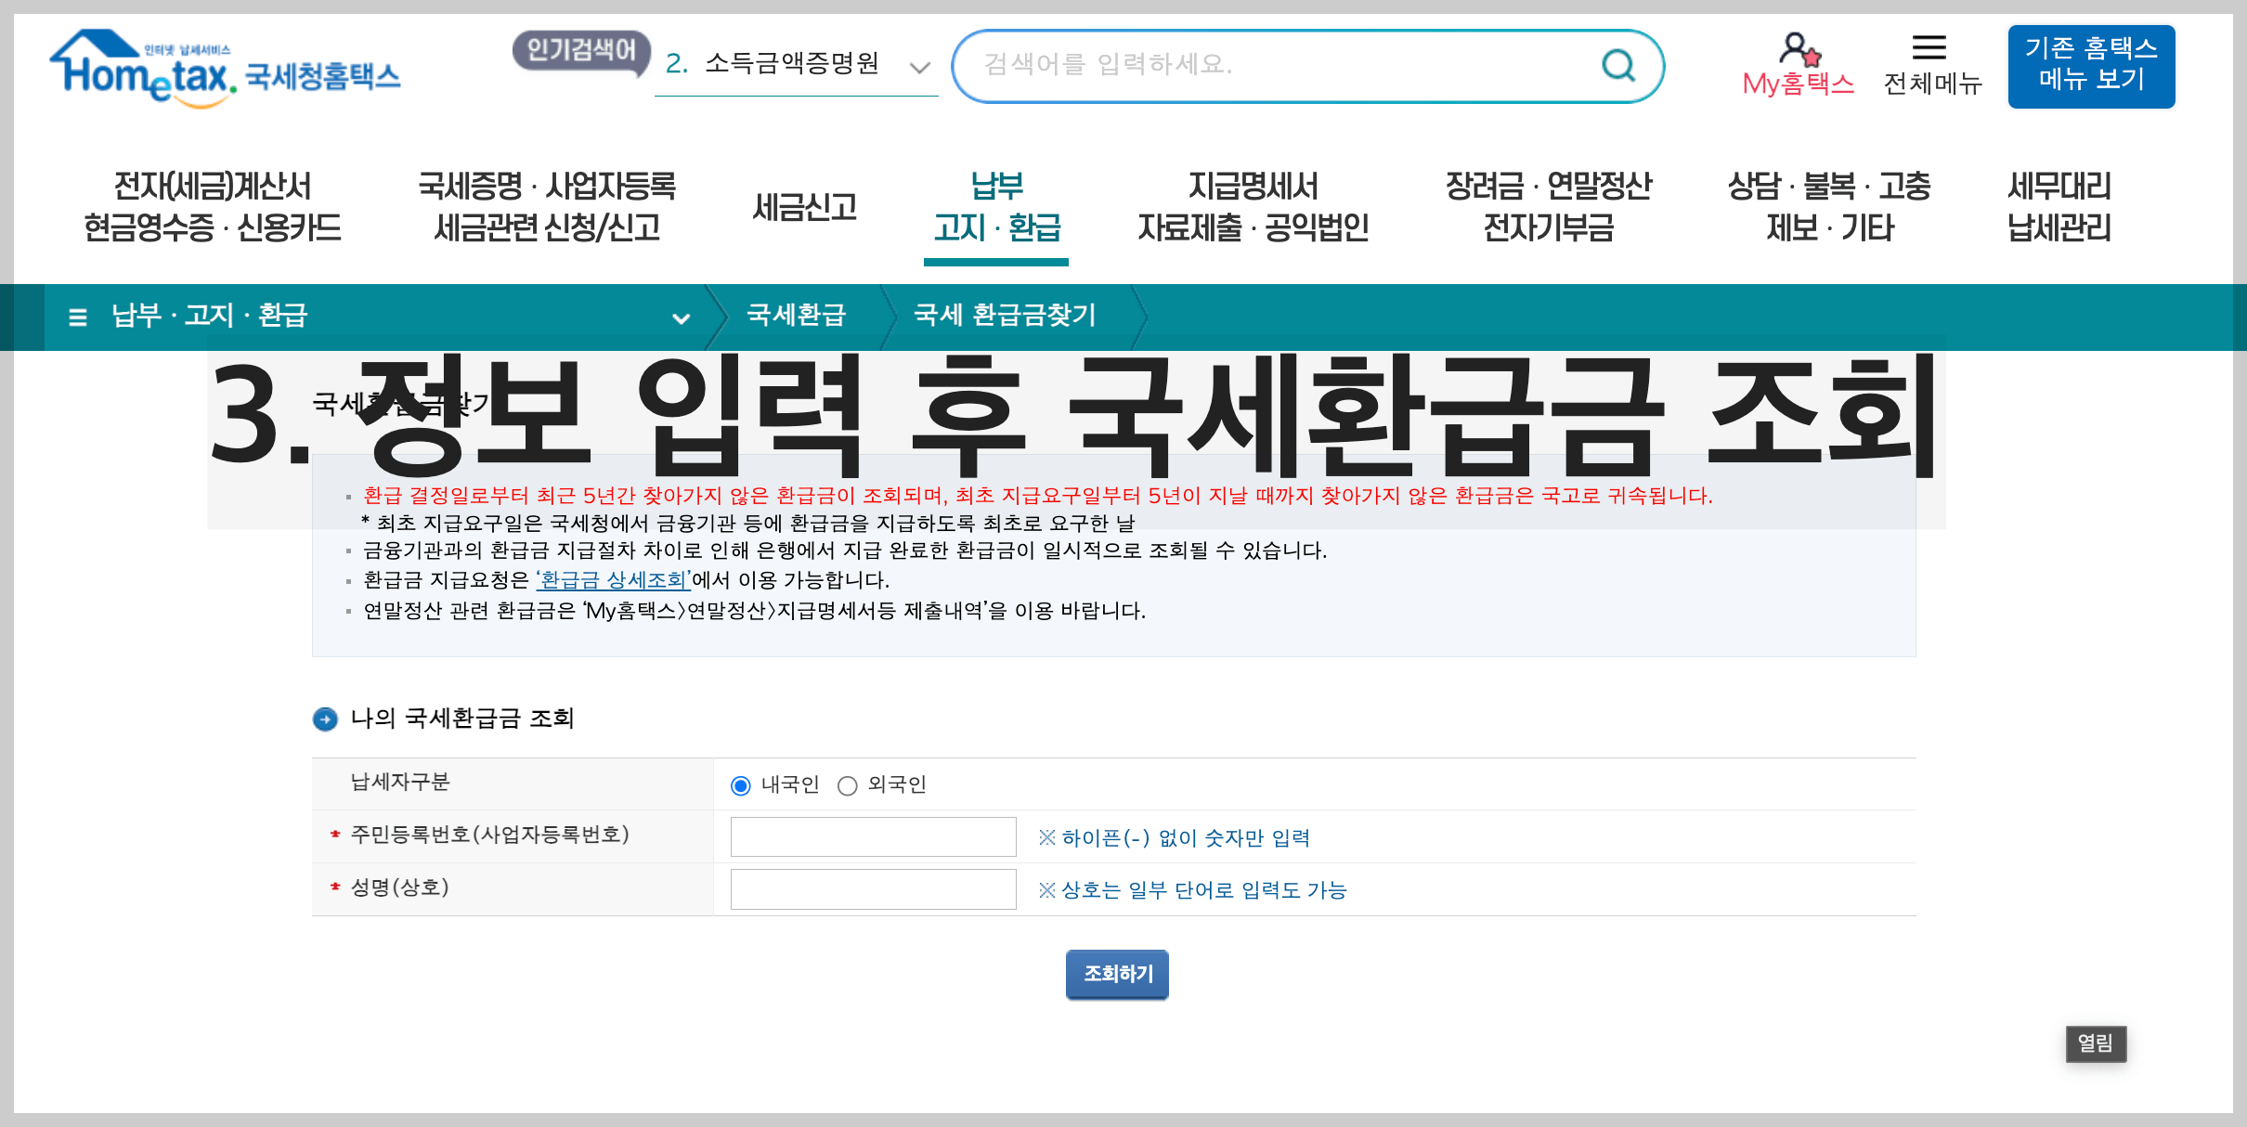Expand the popular search keyword dropdown

[x=919, y=67]
